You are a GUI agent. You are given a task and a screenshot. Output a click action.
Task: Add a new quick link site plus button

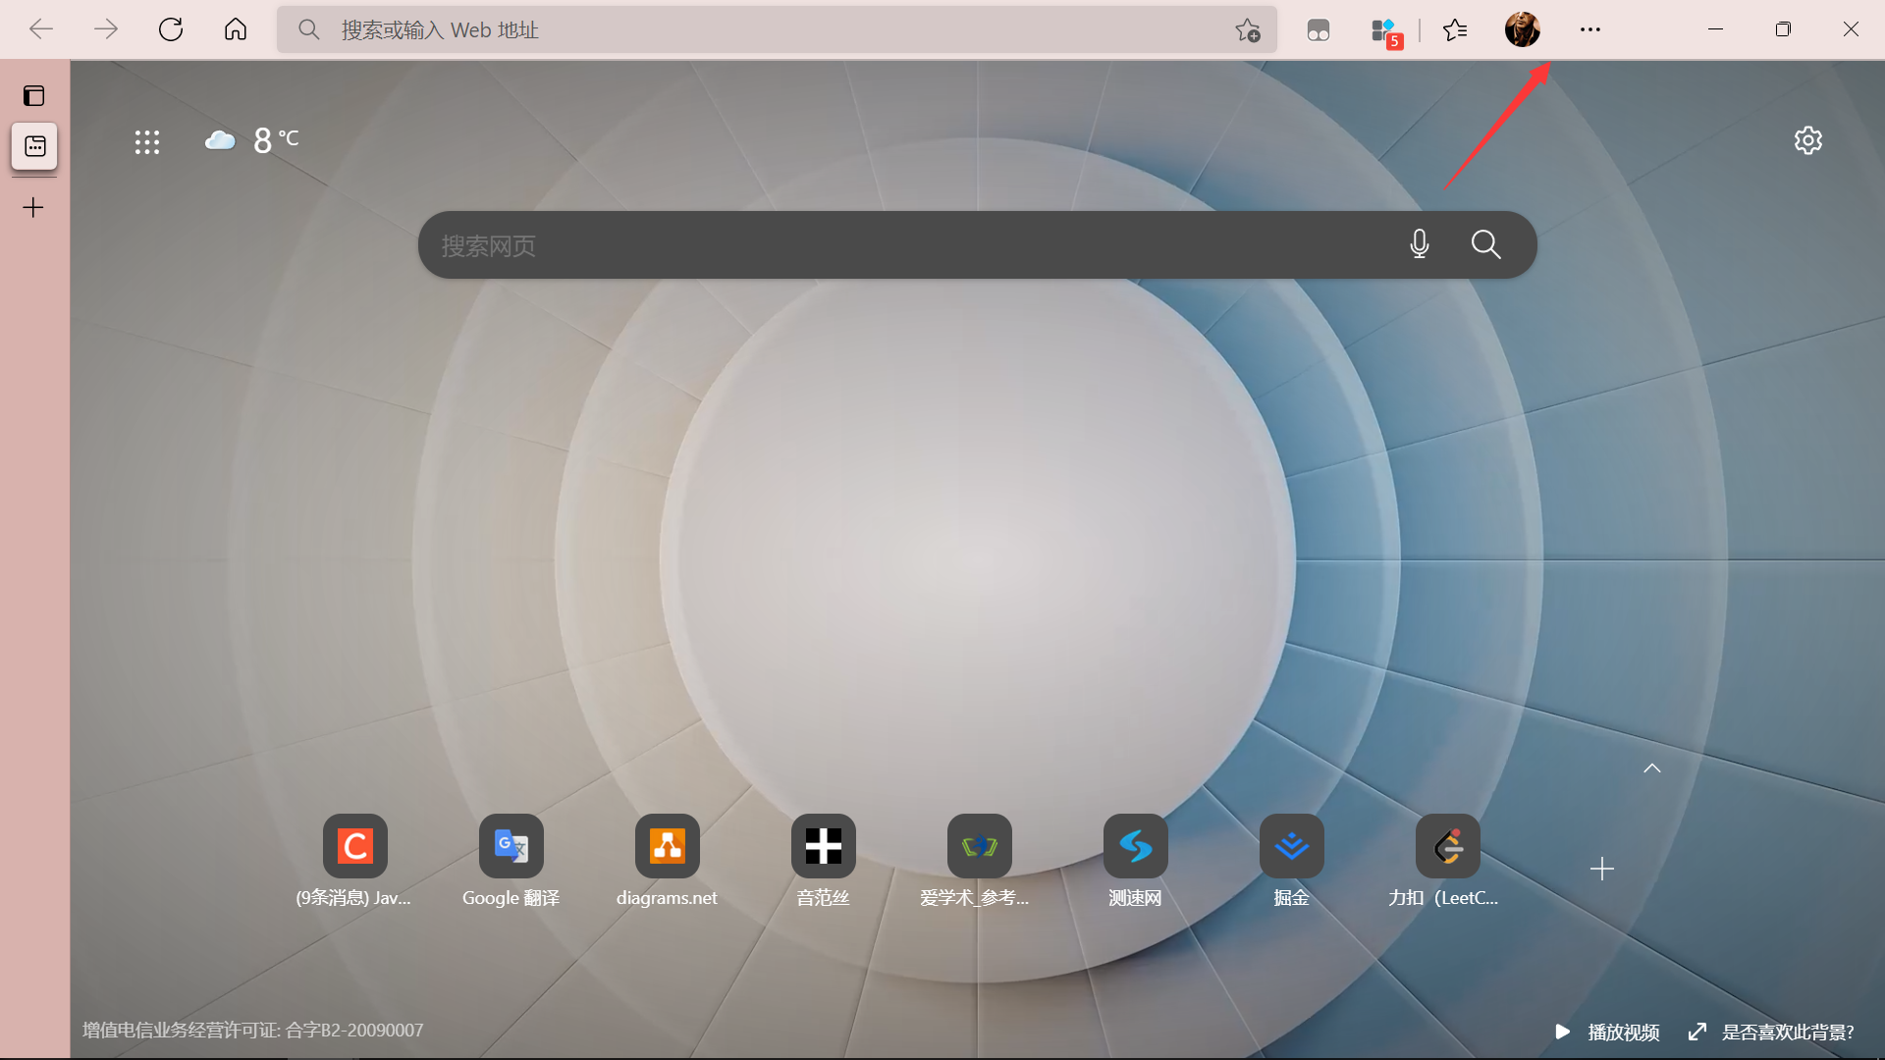[x=1601, y=869]
